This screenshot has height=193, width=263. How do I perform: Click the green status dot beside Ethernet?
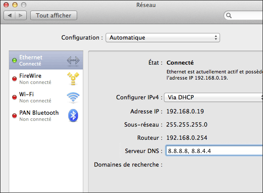pos(14,60)
